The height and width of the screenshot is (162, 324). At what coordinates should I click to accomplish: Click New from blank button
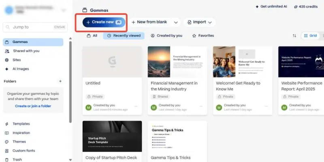click(149, 22)
